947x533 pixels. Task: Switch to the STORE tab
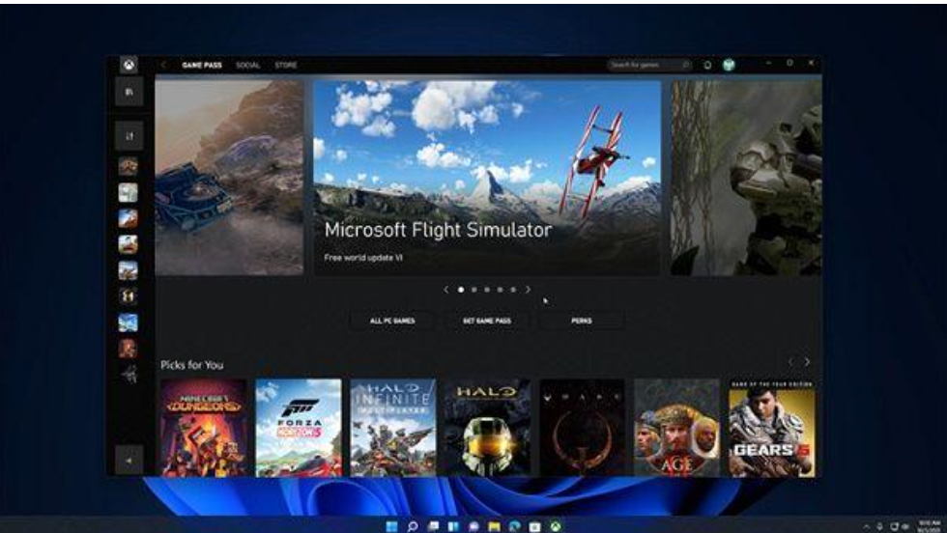click(286, 66)
